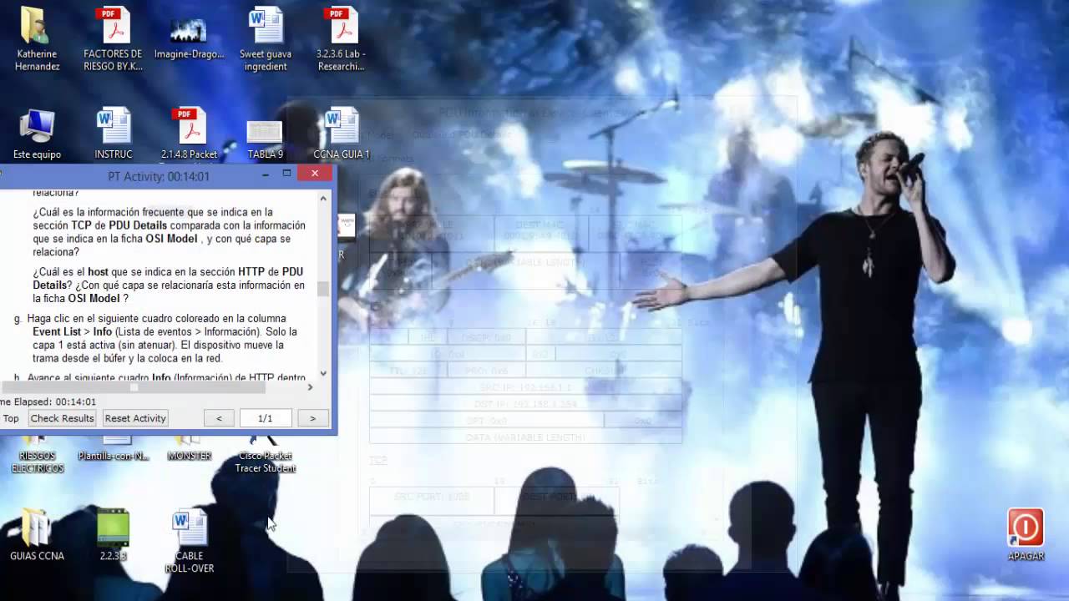This screenshot has height=601, width=1069.
Task: Click the scroll down arrow in PT Activity
Action: pyautogui.click(x=323, y=373)
